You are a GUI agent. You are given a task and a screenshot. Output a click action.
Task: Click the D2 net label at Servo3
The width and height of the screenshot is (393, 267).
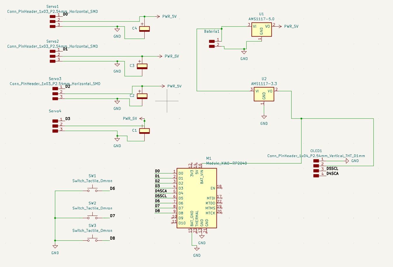click(x=68, y=86)
